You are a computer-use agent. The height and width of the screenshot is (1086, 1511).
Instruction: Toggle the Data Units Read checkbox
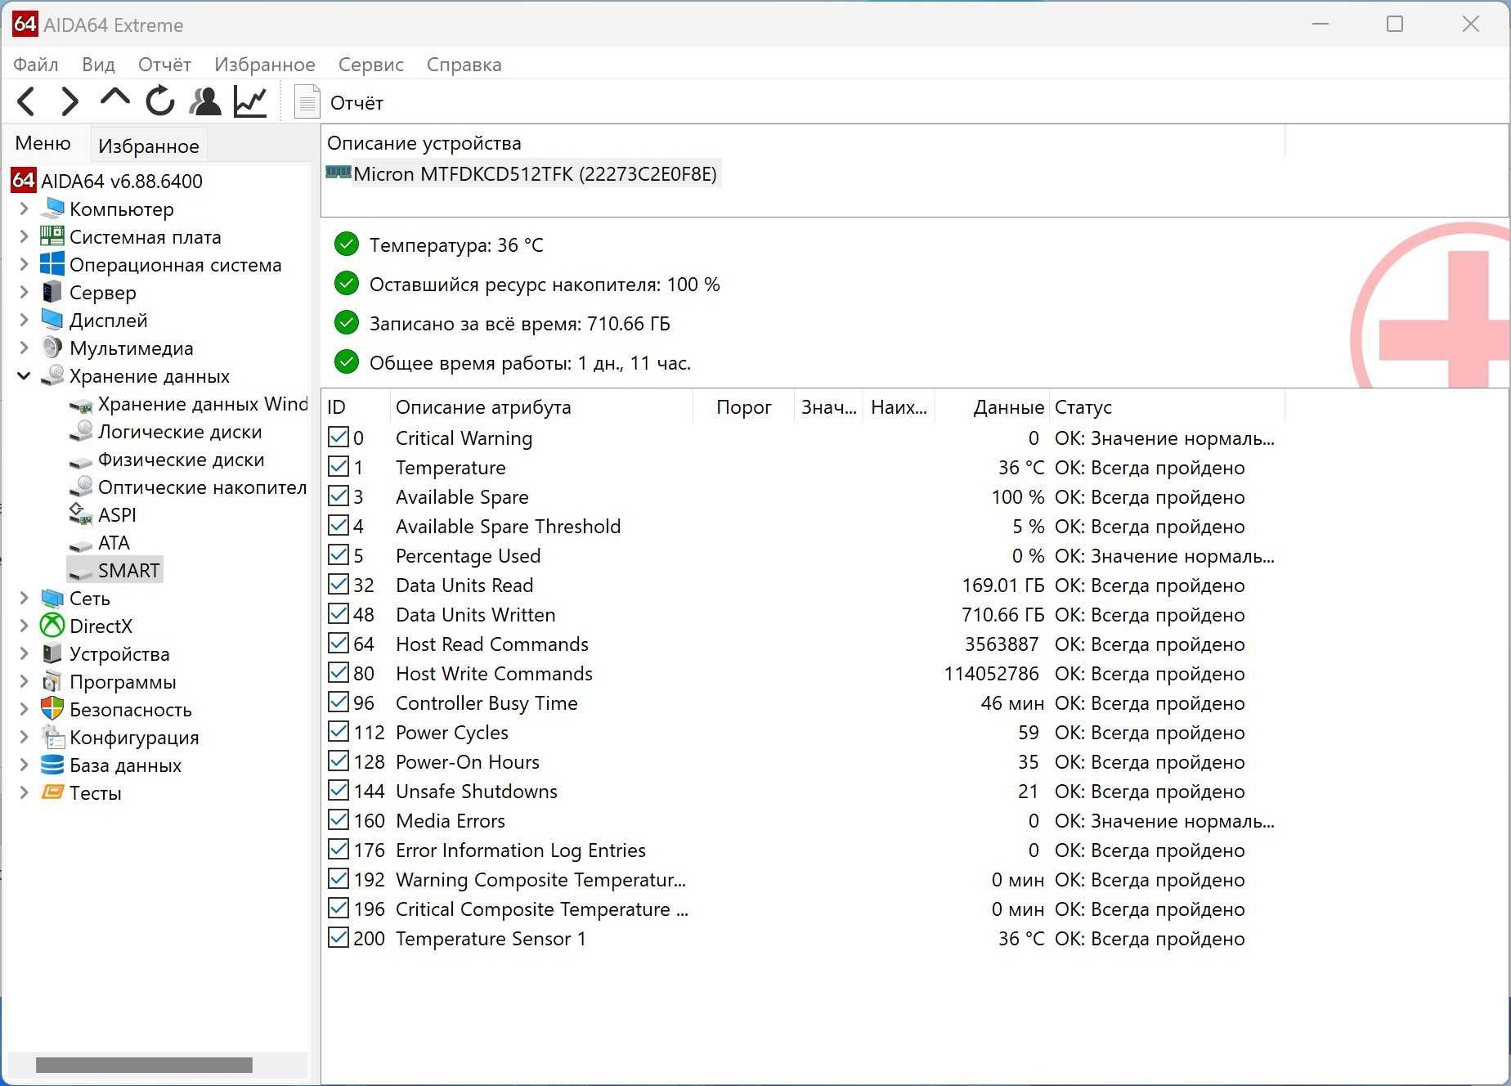(x=339, y=585)
